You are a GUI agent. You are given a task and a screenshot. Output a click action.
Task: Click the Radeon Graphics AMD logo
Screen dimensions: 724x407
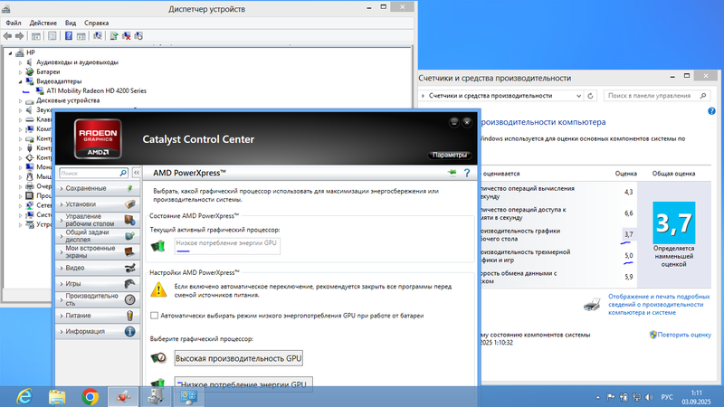click(98, 139)
